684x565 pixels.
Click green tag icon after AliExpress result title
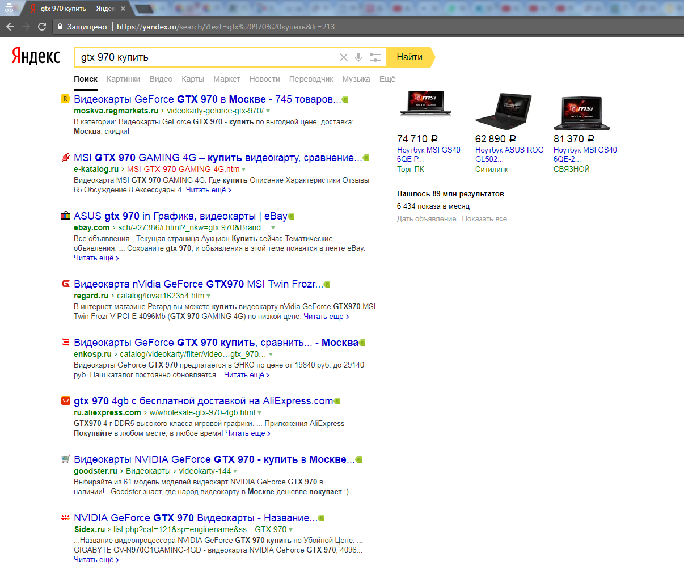337,401
